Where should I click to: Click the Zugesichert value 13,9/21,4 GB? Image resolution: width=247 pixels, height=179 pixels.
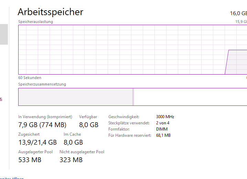[37, 142]
